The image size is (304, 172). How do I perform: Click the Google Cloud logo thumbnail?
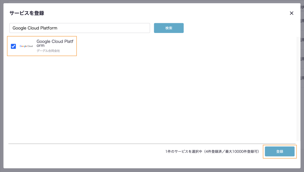tap(26, 46)
